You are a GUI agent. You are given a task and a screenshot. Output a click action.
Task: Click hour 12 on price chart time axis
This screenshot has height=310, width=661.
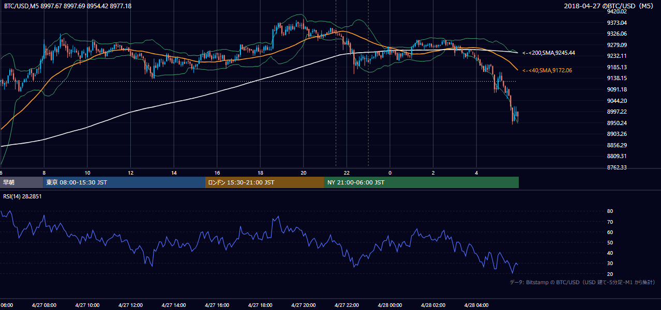[x=130, y=173]
